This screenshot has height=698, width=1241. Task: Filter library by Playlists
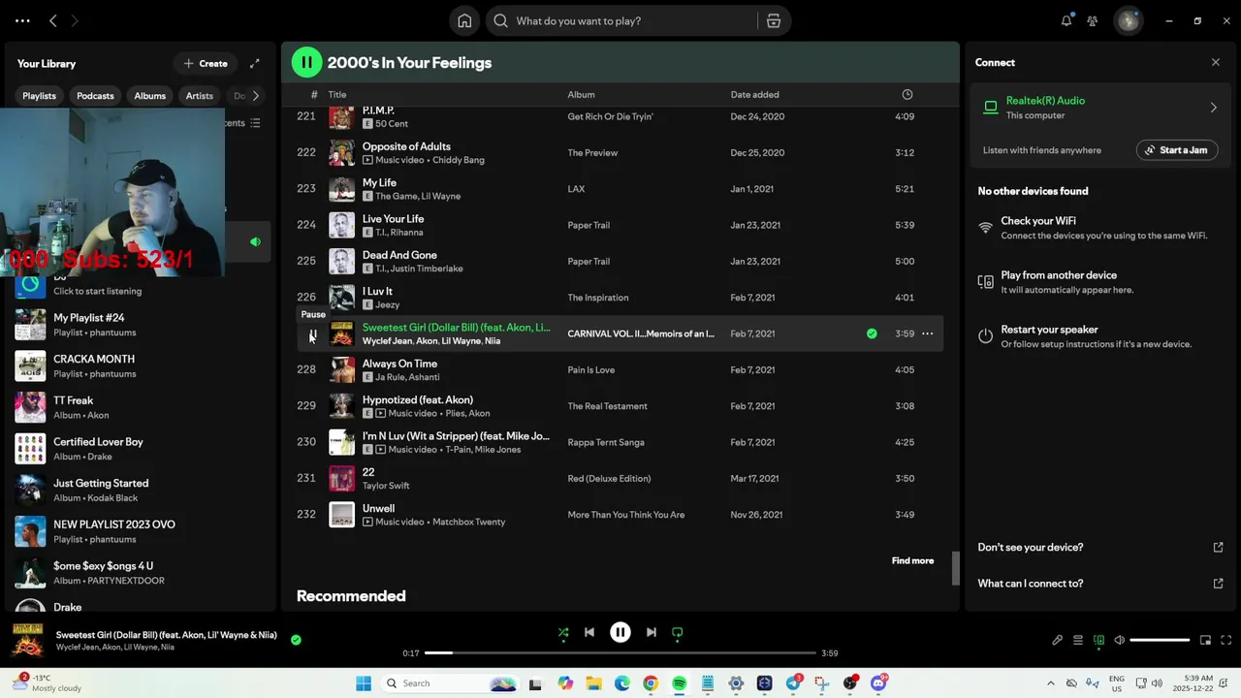point(40,96)
